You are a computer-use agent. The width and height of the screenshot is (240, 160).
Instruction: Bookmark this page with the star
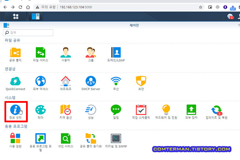(201, 7)
